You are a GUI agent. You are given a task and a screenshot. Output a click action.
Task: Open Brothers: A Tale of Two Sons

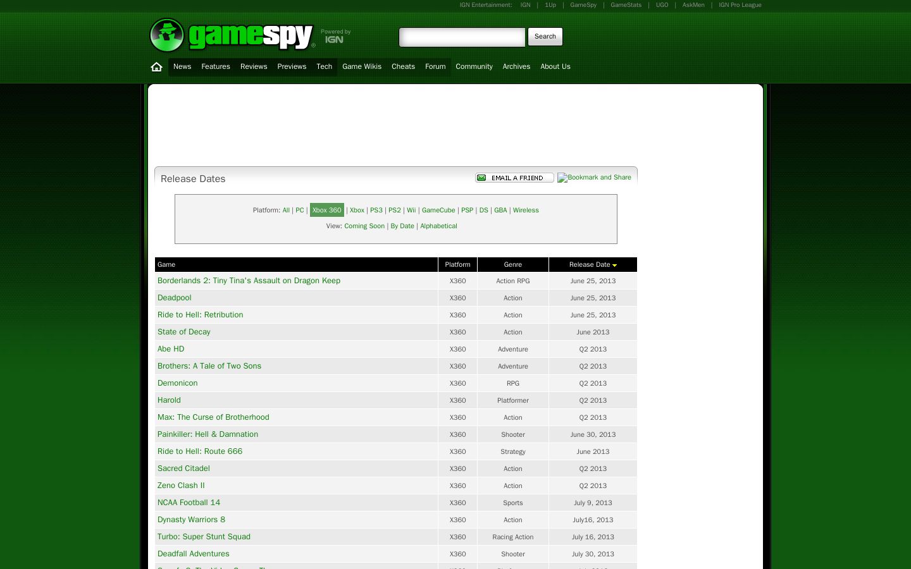click(x=209, y=366)
